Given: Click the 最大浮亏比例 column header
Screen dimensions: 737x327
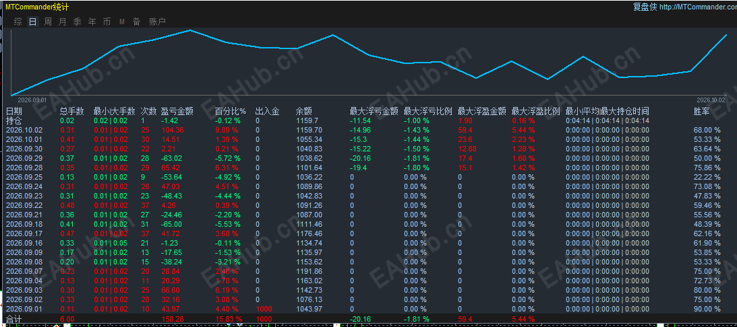Looking at the screenshot, I should (x=428, y=111).
